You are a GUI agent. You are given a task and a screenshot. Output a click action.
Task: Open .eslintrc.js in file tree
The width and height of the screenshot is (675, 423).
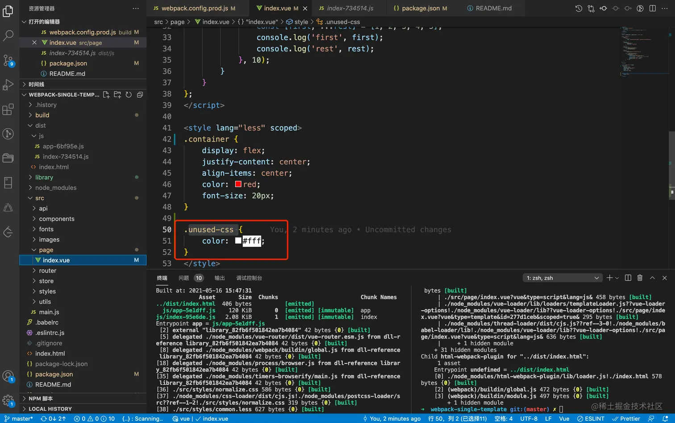(50, 333)
